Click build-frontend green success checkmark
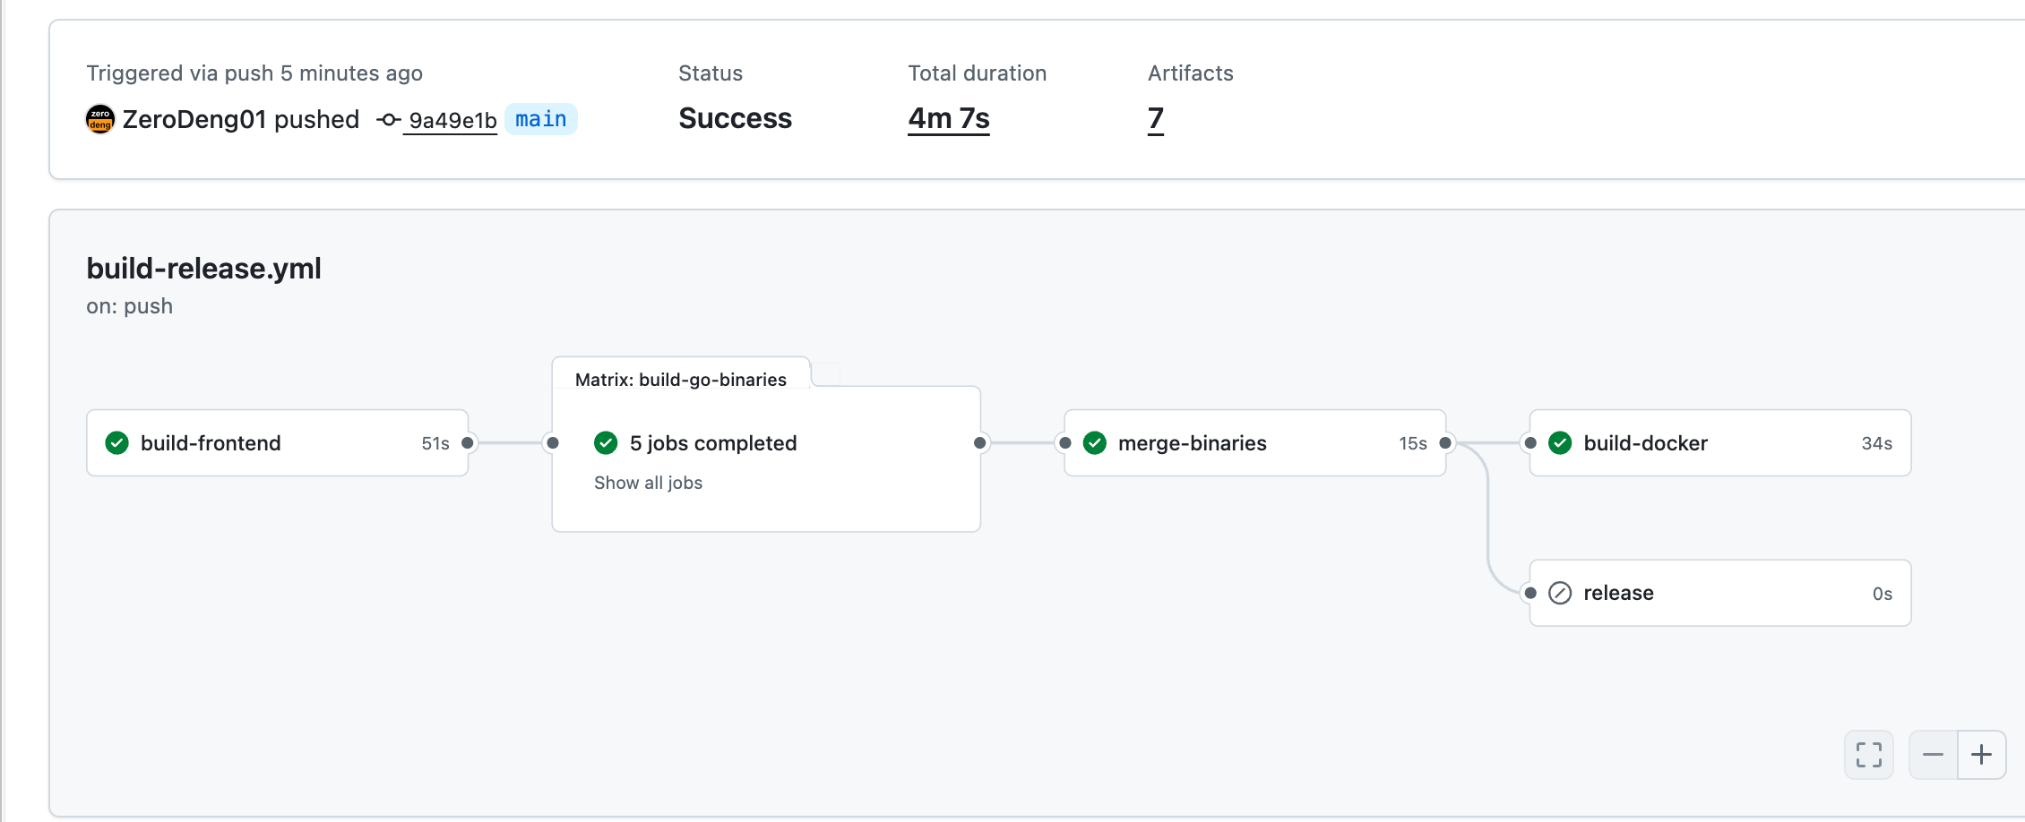This screenshot has width=2025, height=822. tap(117, 443)
